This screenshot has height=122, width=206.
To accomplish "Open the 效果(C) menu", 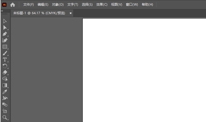I will coord(102,5).
